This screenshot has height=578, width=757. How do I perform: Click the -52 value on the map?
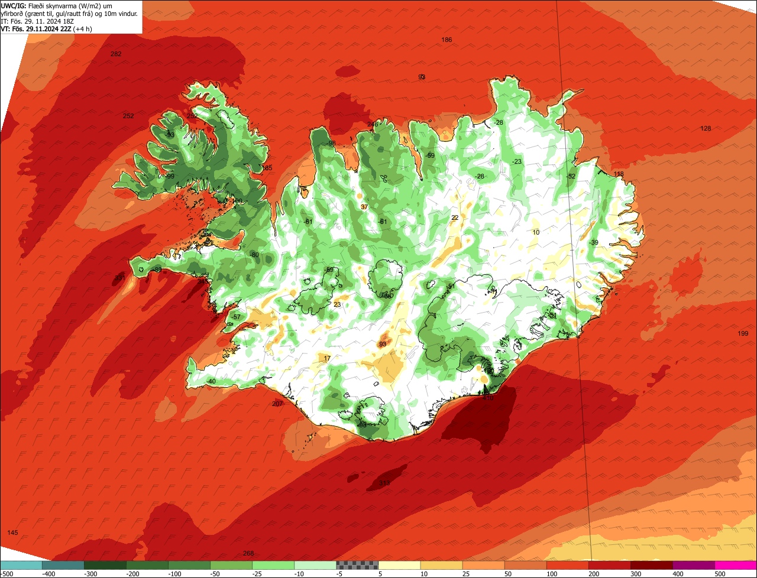pos(570,176)
